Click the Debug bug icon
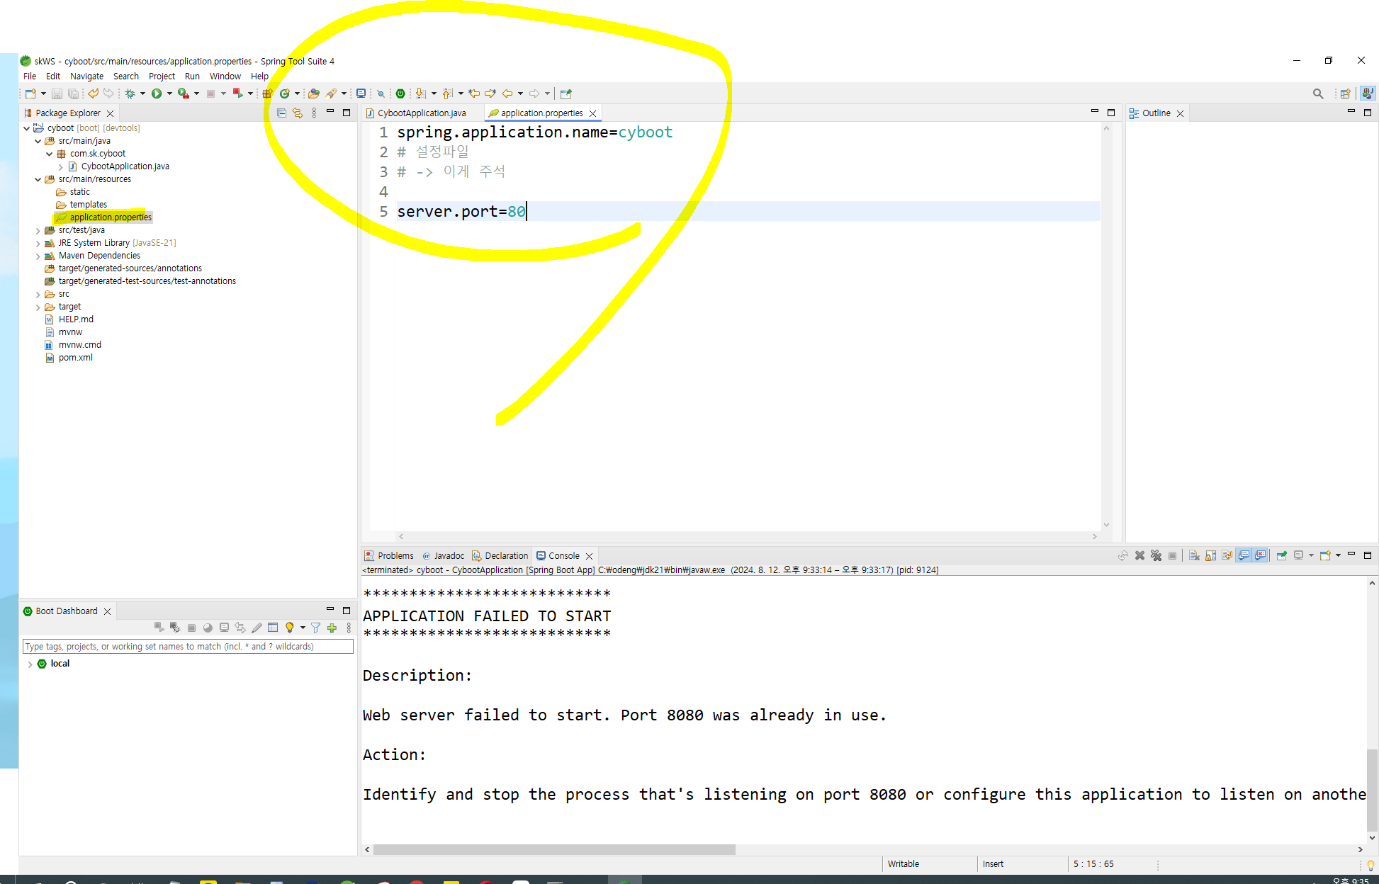Screen dimensions: 1379x884 (130, 93)
